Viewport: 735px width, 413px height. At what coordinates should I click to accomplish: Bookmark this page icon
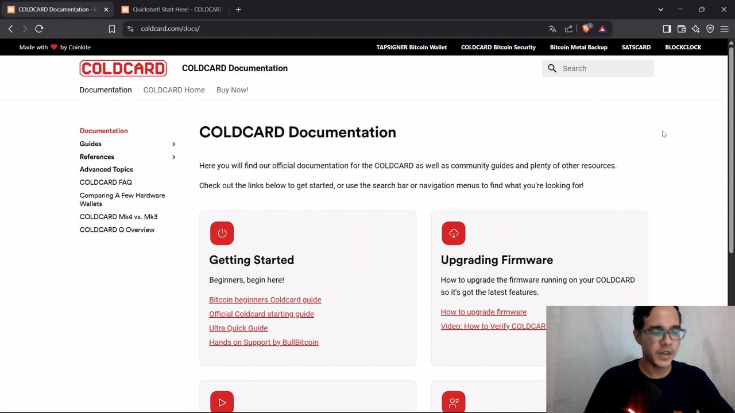(112, 29)
